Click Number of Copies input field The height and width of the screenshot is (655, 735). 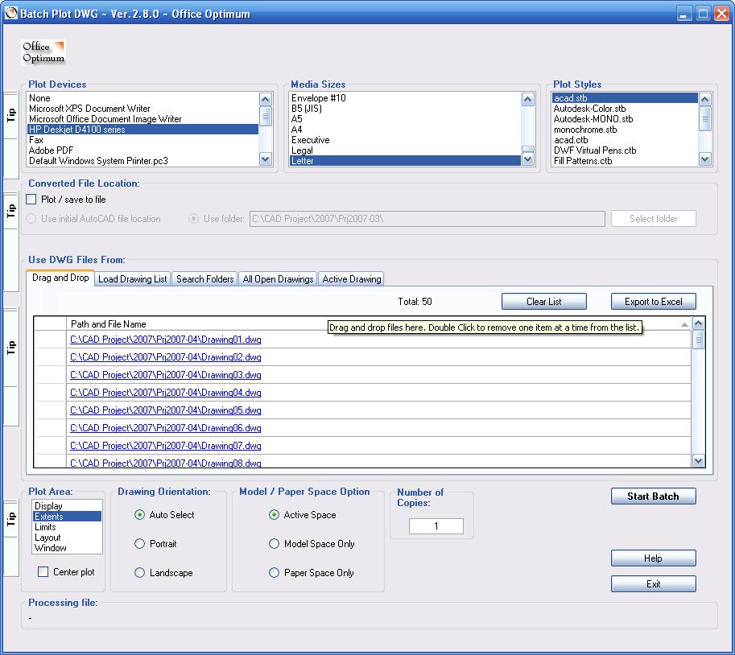click(x=436, y=525)
